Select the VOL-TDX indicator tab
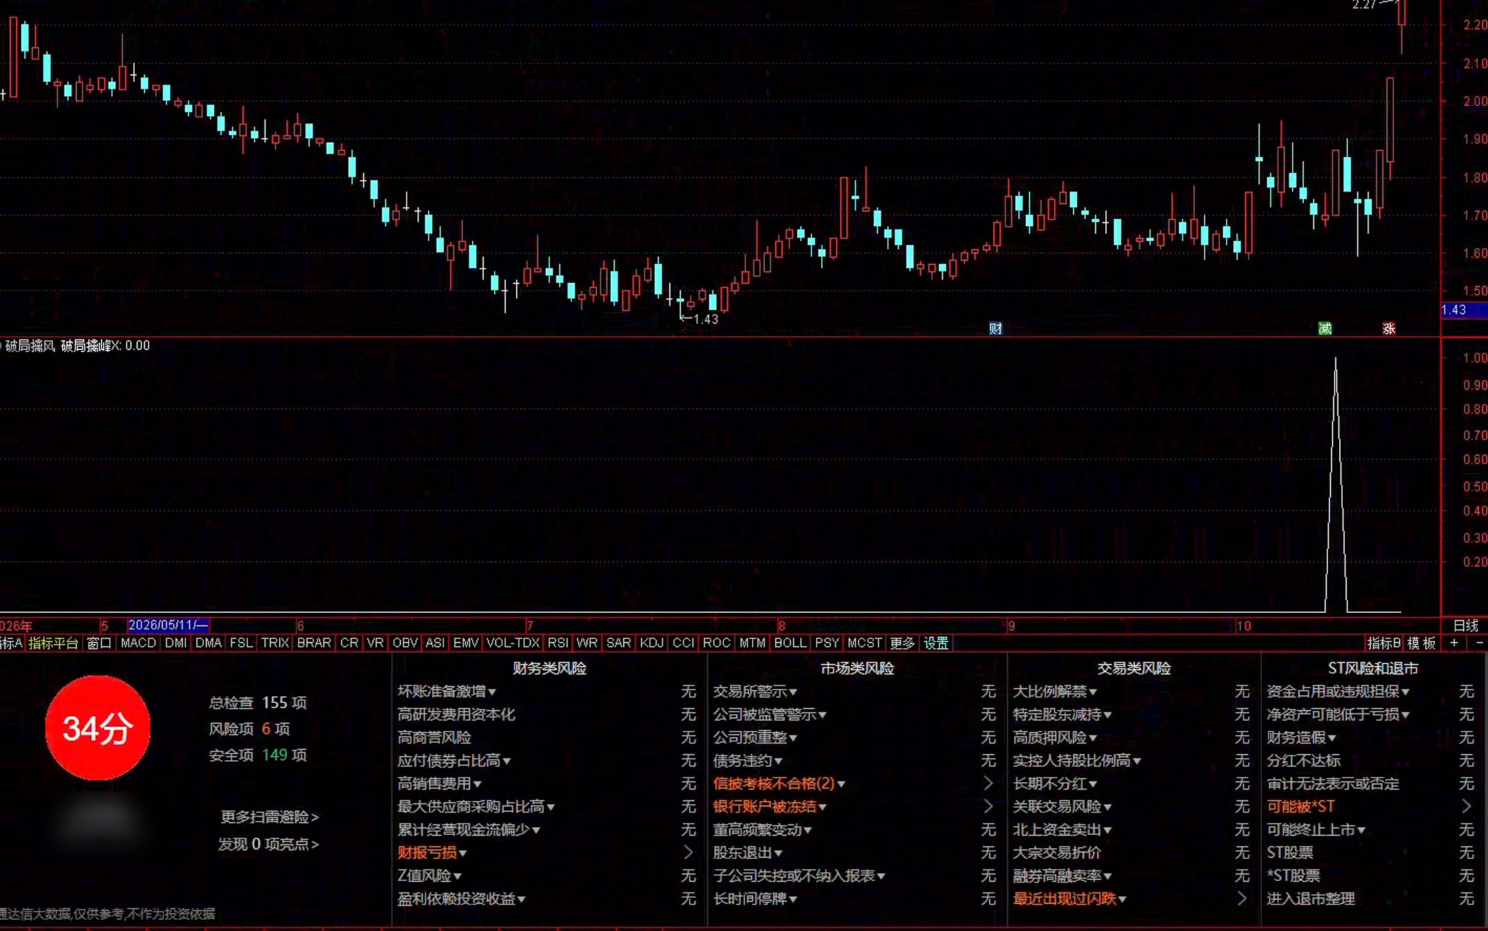This screenshot has height=931, width=1488. click(513, 643)
